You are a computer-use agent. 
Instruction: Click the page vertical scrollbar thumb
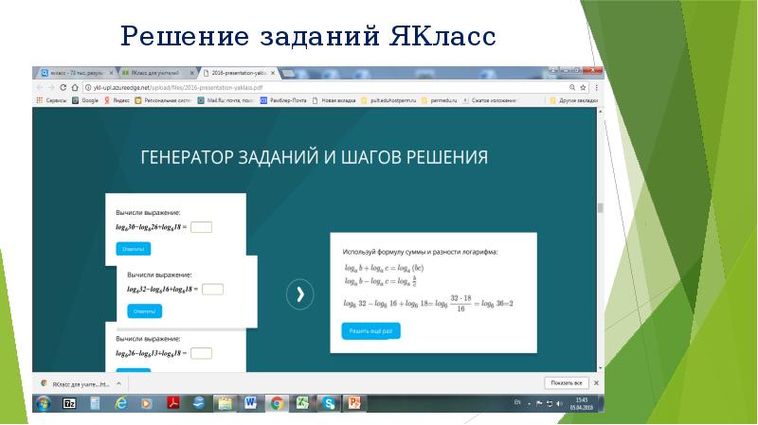pos(601,207)
